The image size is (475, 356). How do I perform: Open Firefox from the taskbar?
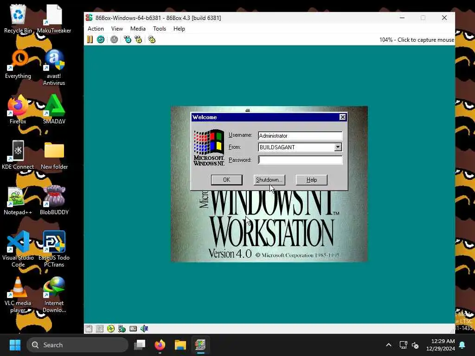coord(160,345)
